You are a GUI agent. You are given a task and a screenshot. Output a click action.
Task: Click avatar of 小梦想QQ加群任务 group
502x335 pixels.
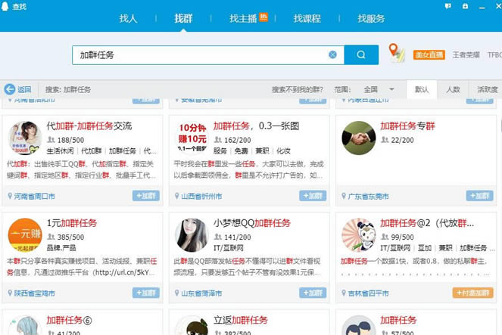click(x=192, y=235)
